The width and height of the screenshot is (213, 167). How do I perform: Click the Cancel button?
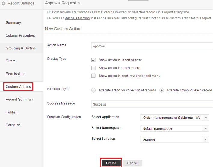pos(132,163)
